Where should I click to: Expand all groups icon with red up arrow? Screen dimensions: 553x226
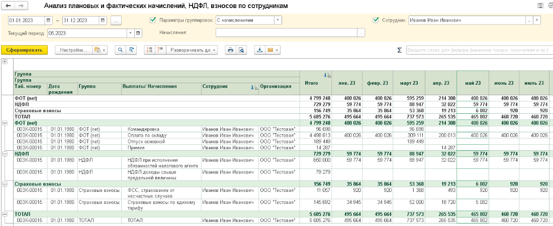coord(160,50)
